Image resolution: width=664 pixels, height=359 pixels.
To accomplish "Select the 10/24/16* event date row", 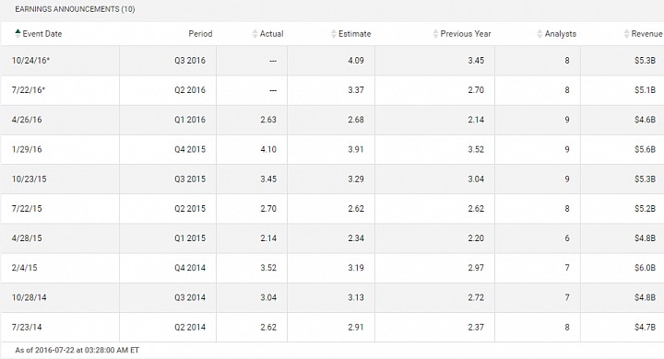I will (332, 61).
